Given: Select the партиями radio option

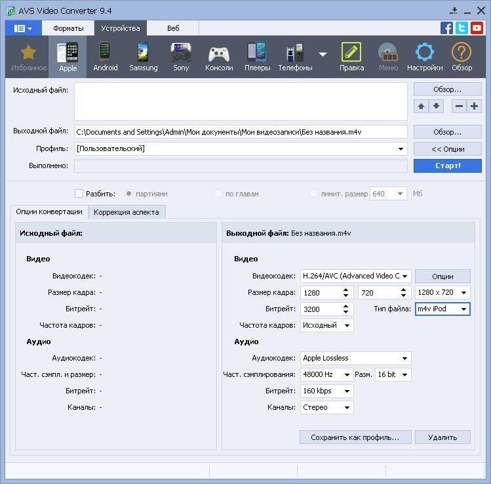Looking at the screenshot, I should [128, 194].
